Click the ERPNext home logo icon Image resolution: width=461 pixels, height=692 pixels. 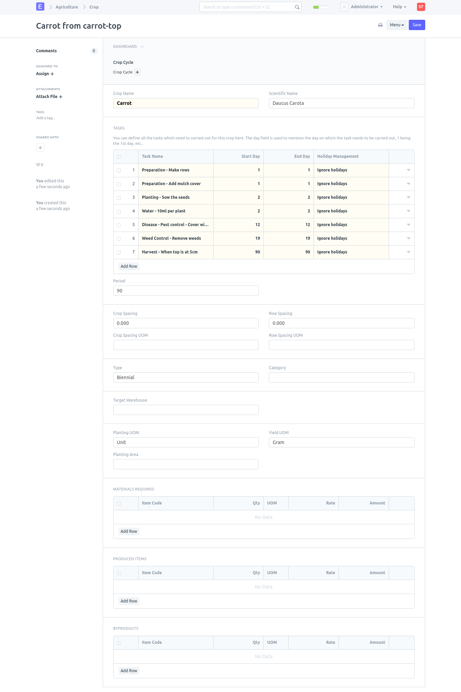[x=40, y=6]
